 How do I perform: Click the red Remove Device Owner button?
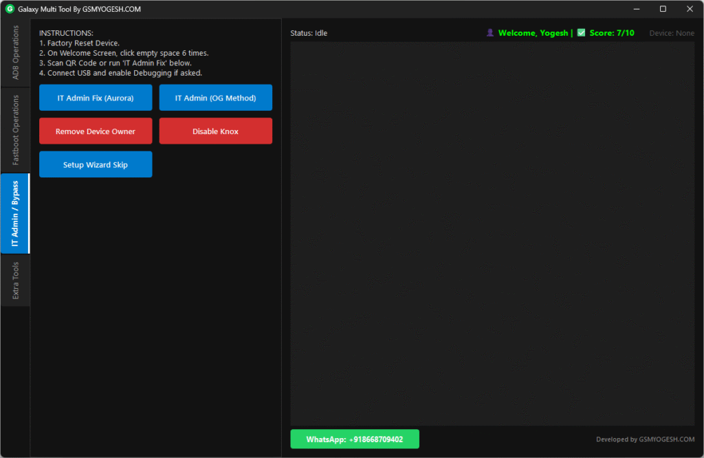click(96, 131)
